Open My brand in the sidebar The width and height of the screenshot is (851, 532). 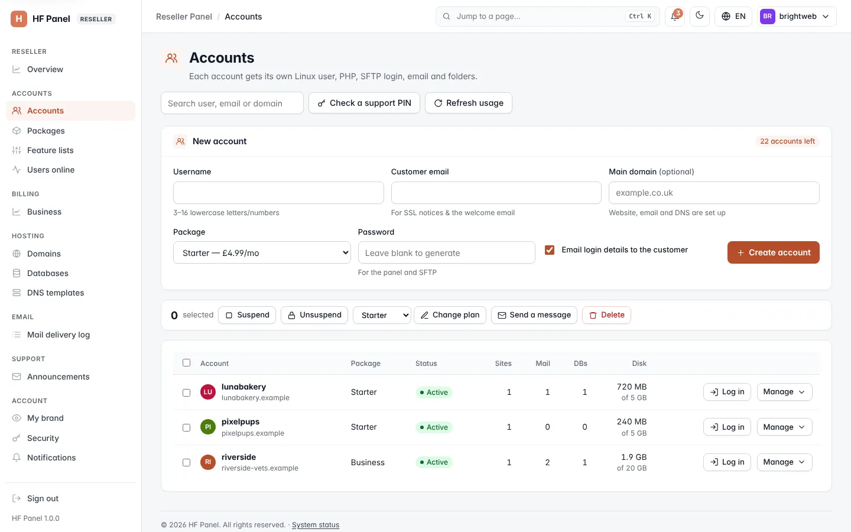click(71, 418)
